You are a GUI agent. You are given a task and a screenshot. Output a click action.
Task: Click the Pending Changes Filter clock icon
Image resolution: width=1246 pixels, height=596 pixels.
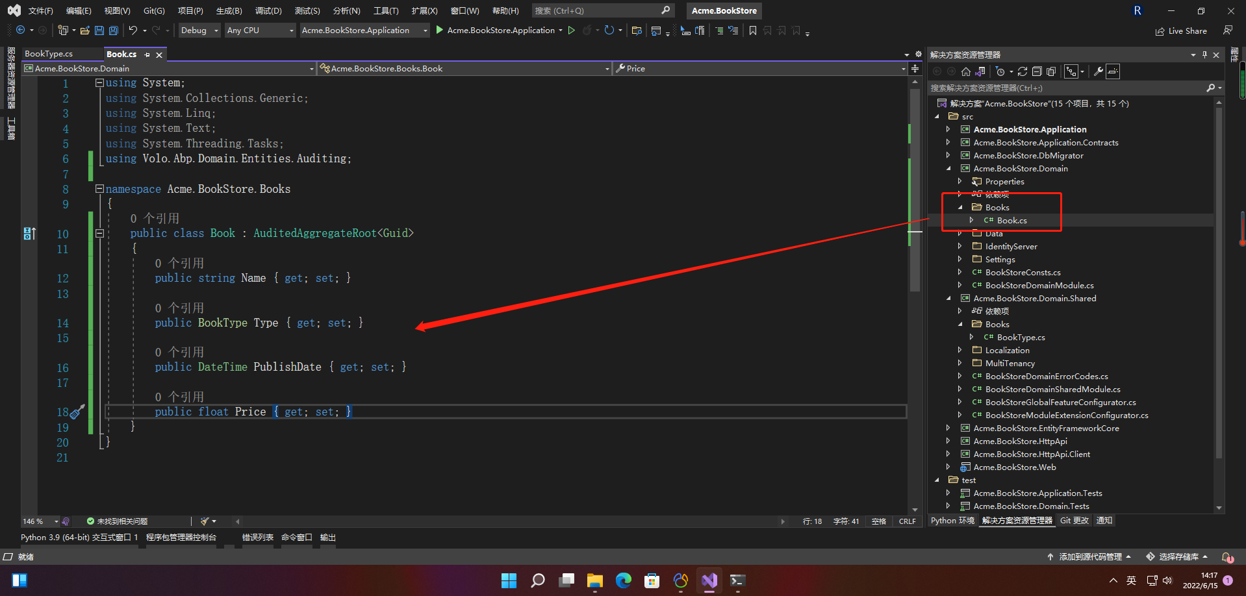tap(1000, 71)
